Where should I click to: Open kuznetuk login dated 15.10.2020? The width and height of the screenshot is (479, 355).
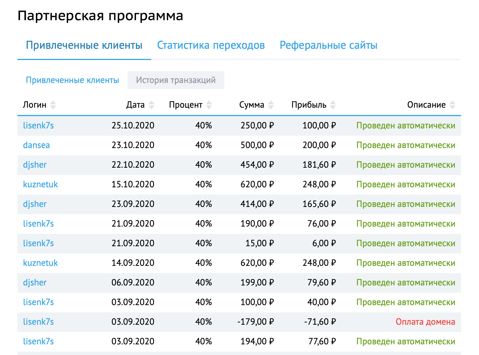(40, 185)
